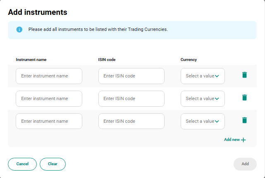Screen dimensions: 265x178
Task: Click the Trading Currencies info message text
Action: [98, 30]
